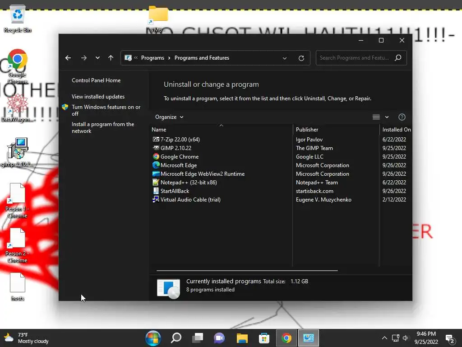
Task: Open Task View on the taskbar
Action: (198, 338)
